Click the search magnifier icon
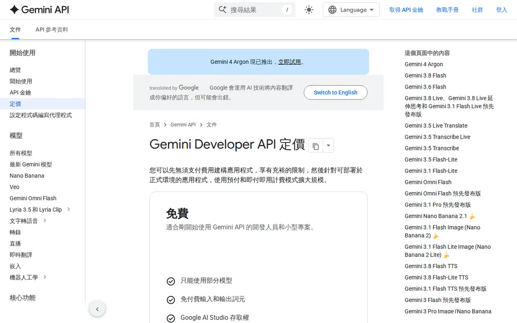Viewport: 517px width, 323px height. click(222, 9)
